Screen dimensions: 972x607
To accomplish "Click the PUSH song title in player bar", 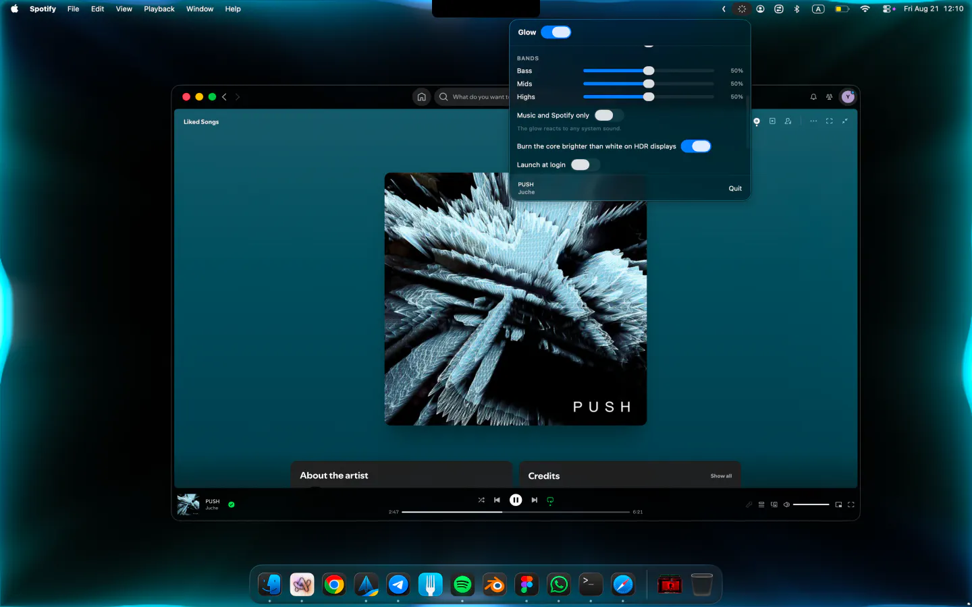I will 213,501.
